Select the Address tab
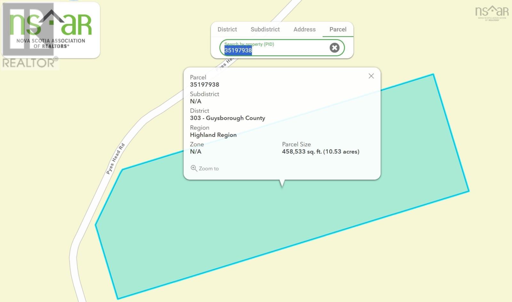The width and height of the screenshot is (512, 302). point(304,29)
